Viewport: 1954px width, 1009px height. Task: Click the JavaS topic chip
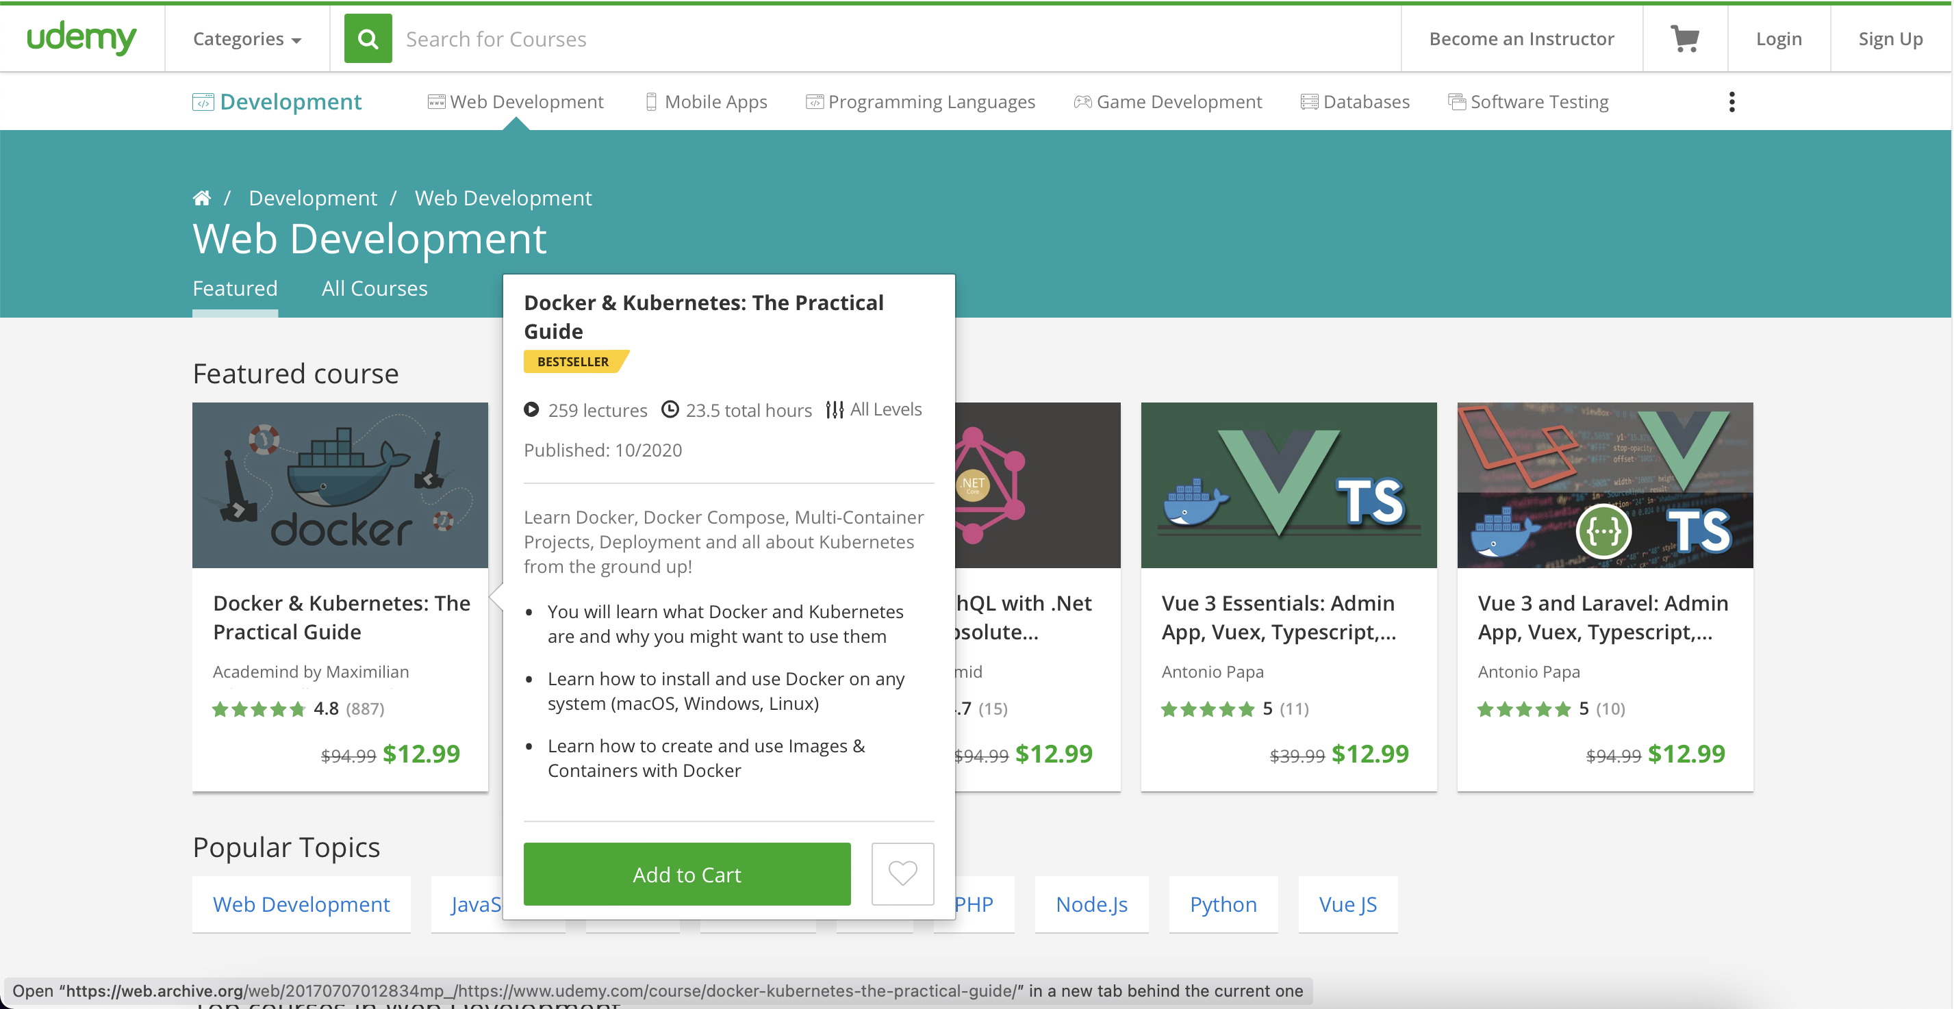click(467, 904)
